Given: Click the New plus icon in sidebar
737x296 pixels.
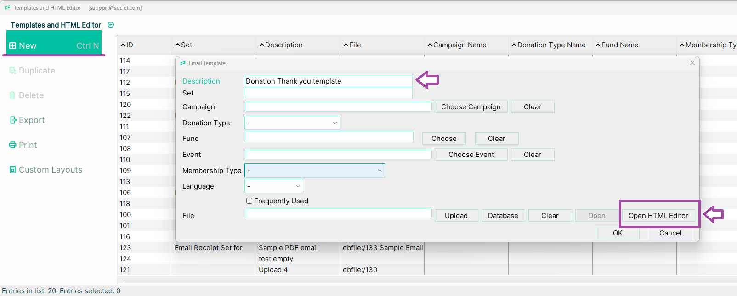Looking at the screenshot, I should pos(13,46).
